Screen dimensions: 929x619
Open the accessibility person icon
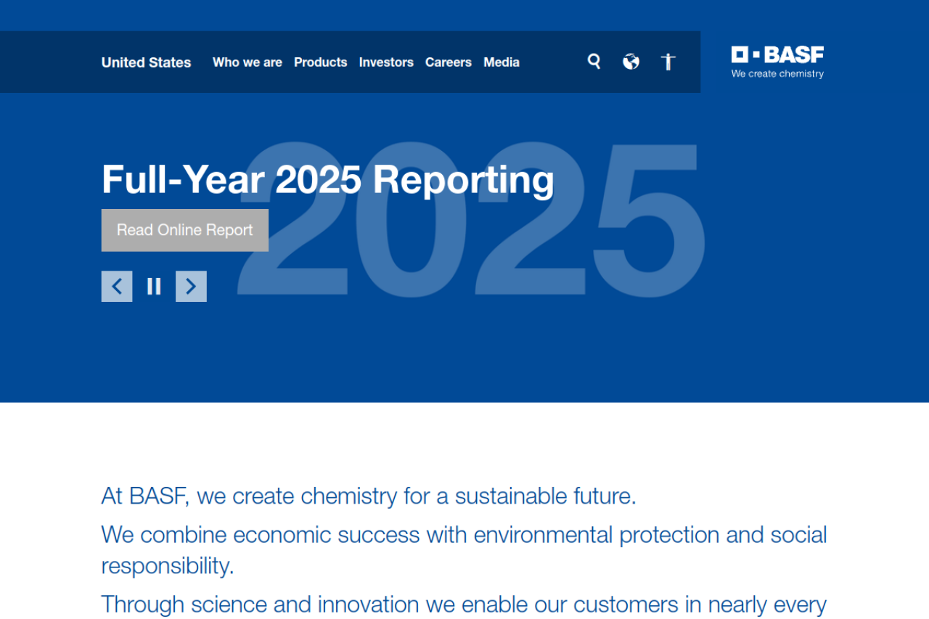point(668,62)
